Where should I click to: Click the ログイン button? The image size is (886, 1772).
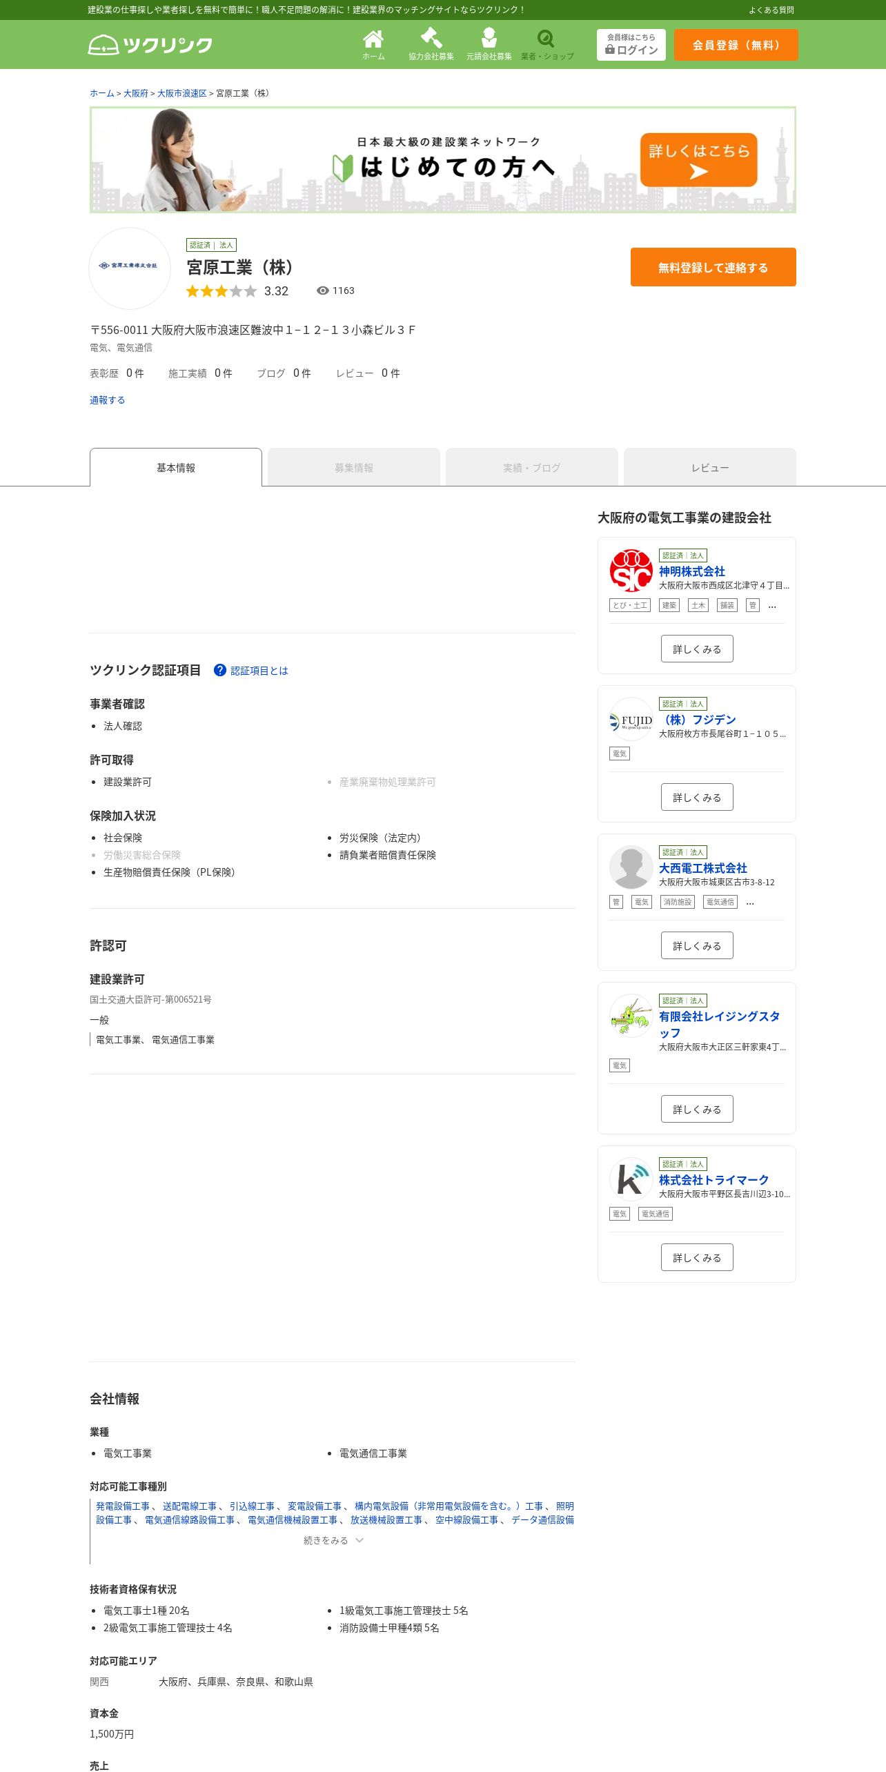631,45
